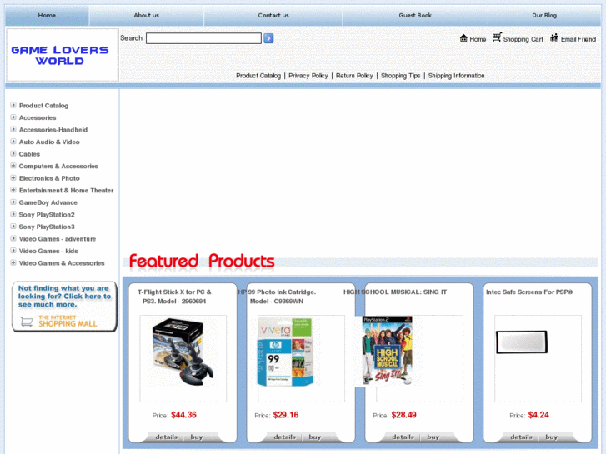The image size is (606, 454).
Task: View details for HP 99 Photo Ink
Action: tap(284, 437)
